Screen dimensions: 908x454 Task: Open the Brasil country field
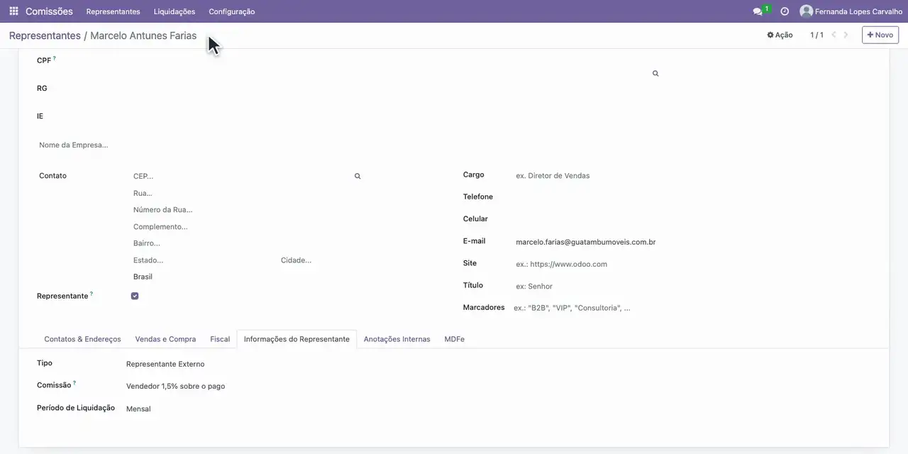point(247,277)
